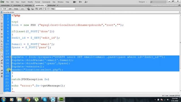Click the Title input field
The height and width of the screenshot is (102, 181).
click(x=65, y=9)
